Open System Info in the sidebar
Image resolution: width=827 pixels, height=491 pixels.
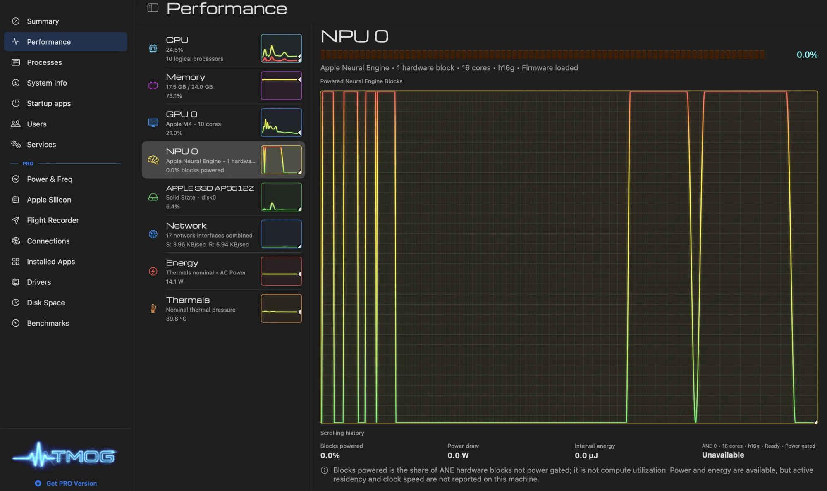click(x=65, y=83)
